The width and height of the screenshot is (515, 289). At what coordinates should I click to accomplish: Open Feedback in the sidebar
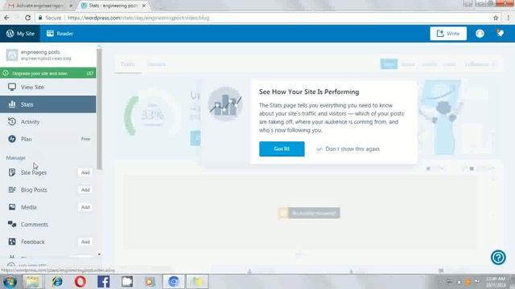(x=32, y=242)
